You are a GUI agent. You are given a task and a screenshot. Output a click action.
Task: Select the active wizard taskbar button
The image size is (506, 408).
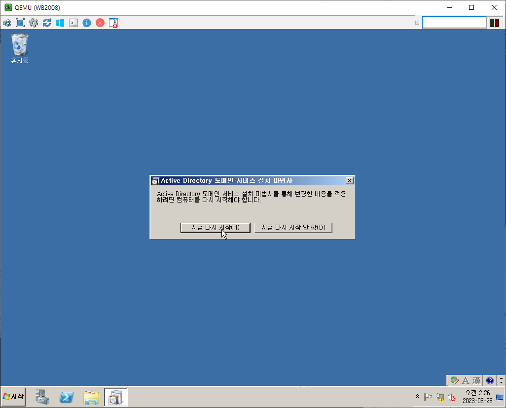(x=116, y=397)
